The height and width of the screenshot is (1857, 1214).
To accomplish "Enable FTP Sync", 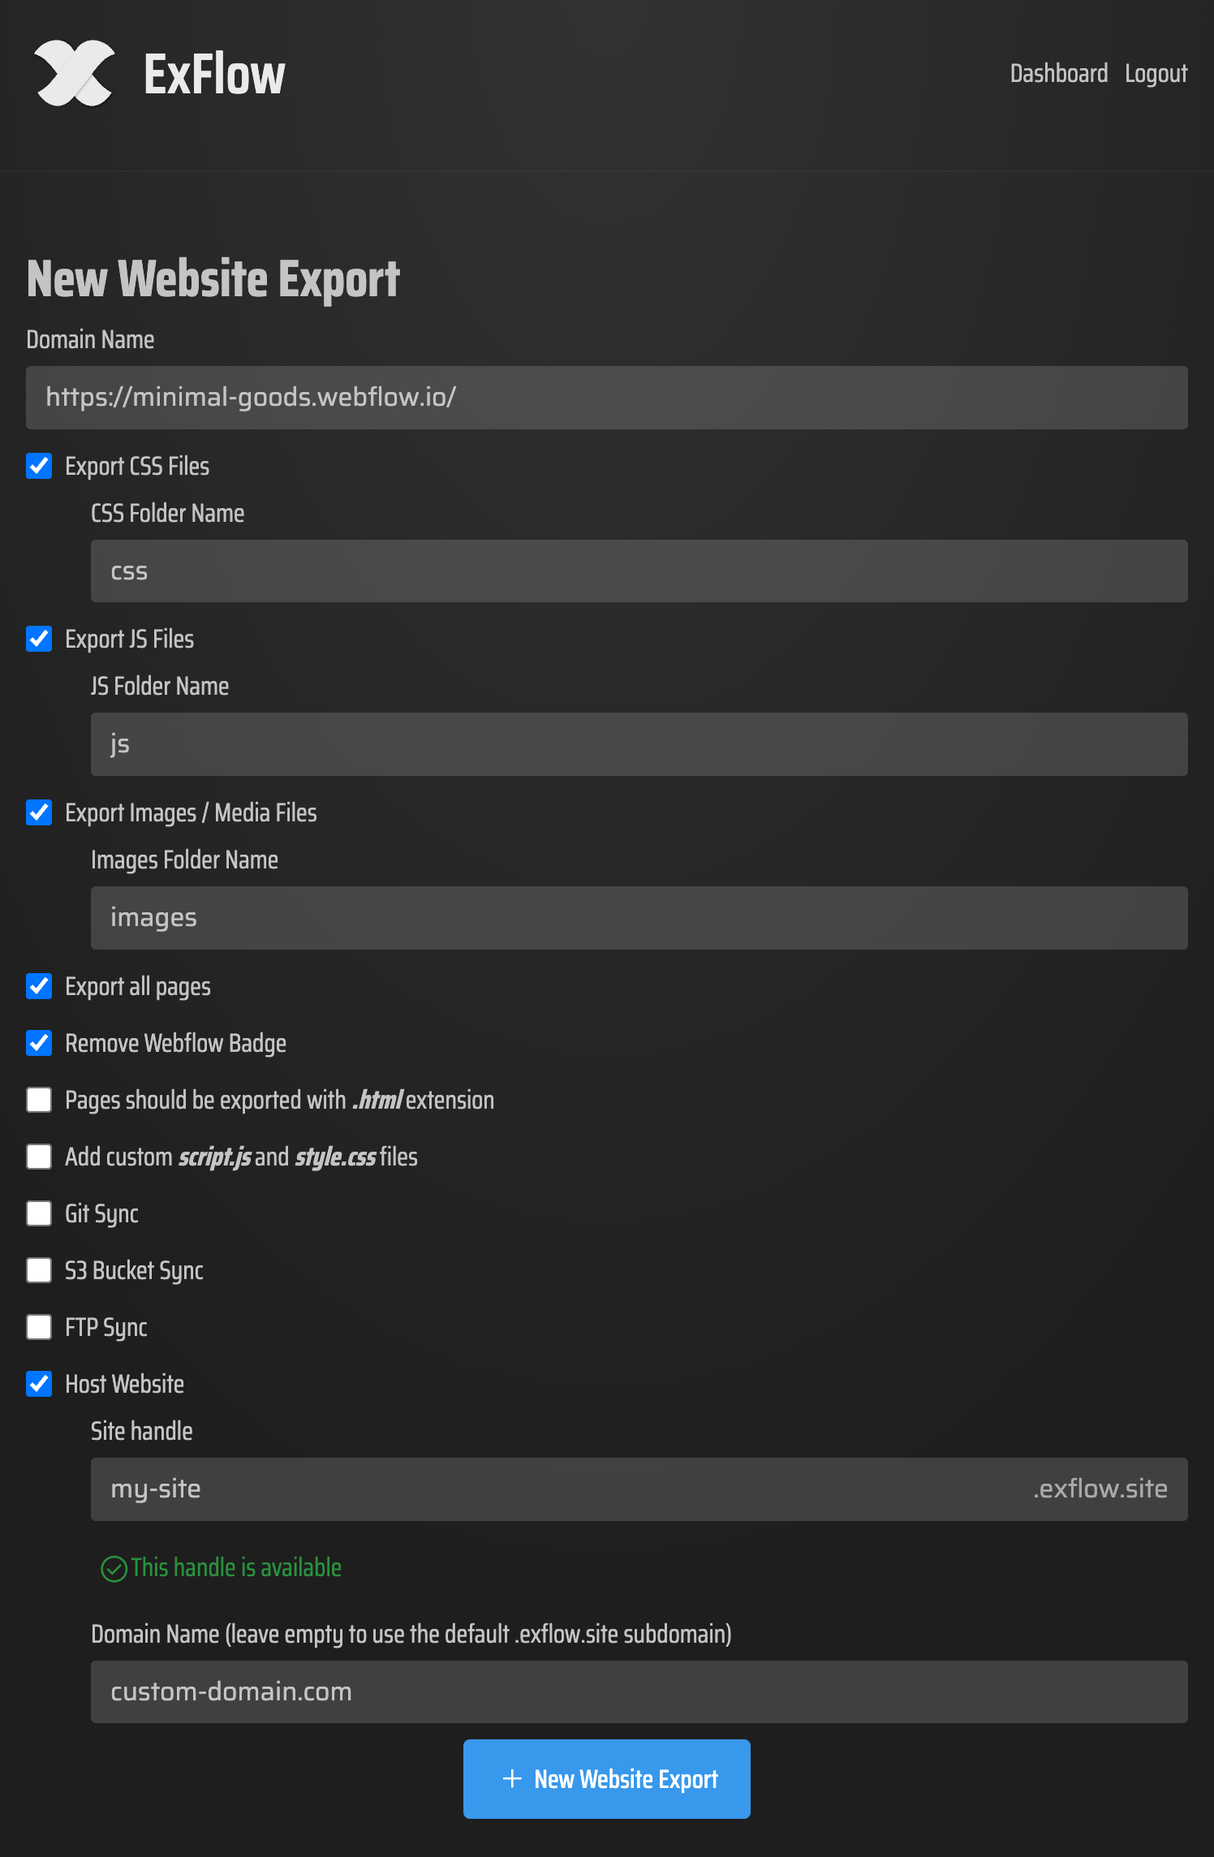I will (38, 1327).
